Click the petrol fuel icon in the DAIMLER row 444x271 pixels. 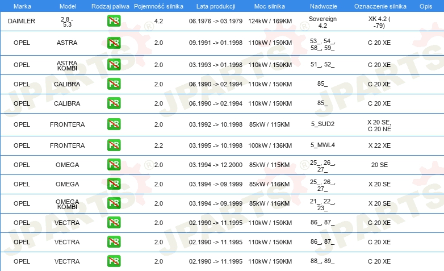pyautogui.click(x=114, y=21)
